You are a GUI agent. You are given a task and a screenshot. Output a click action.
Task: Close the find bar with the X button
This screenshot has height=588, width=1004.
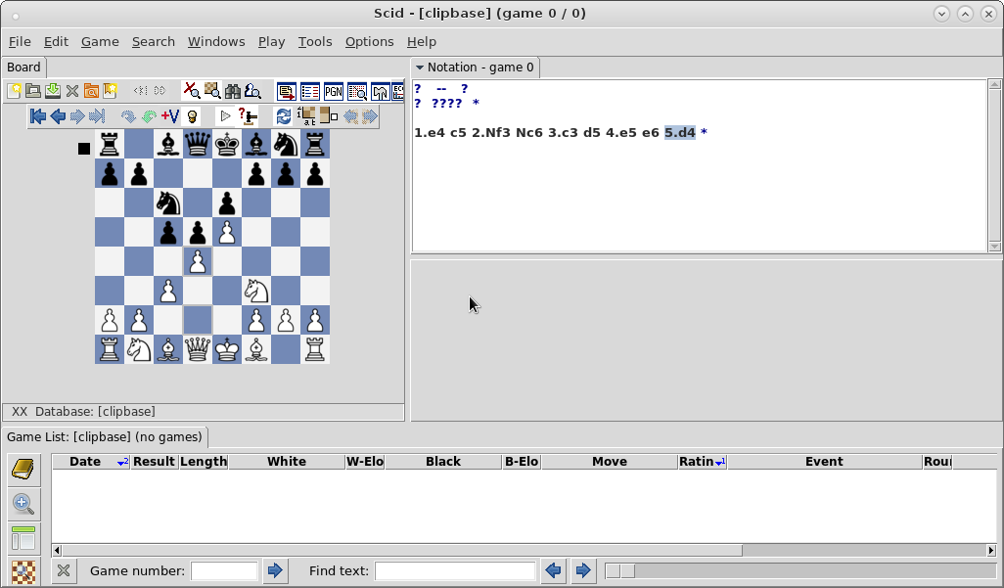point(64,570)
